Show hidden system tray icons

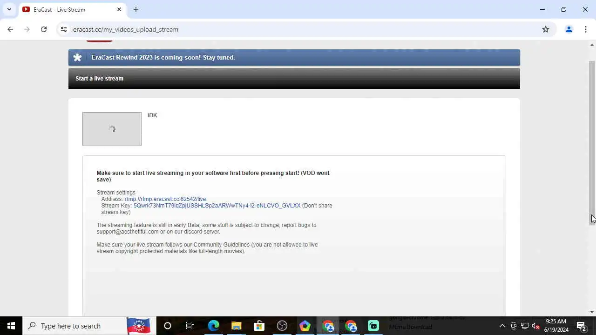click(x=502, y=326)
